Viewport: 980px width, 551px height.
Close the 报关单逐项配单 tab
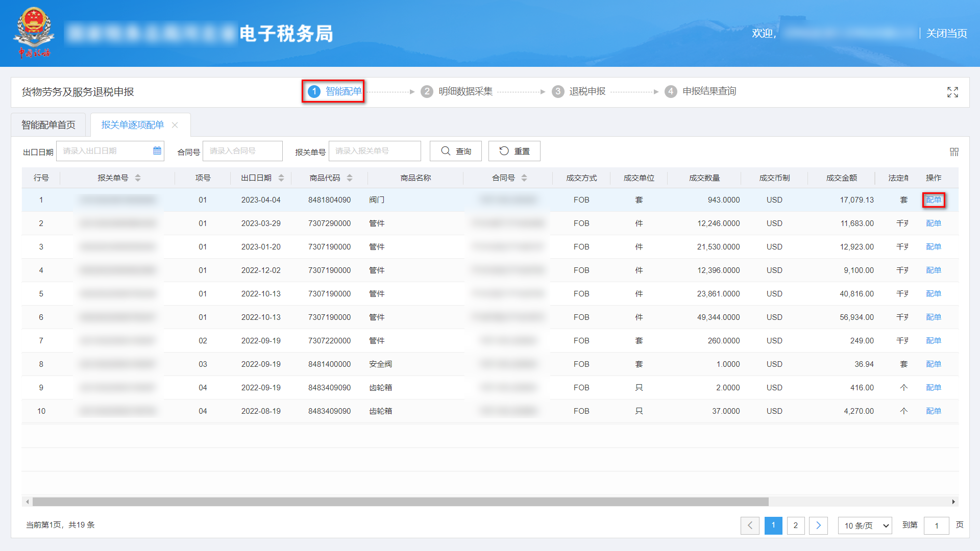[175, 125]
